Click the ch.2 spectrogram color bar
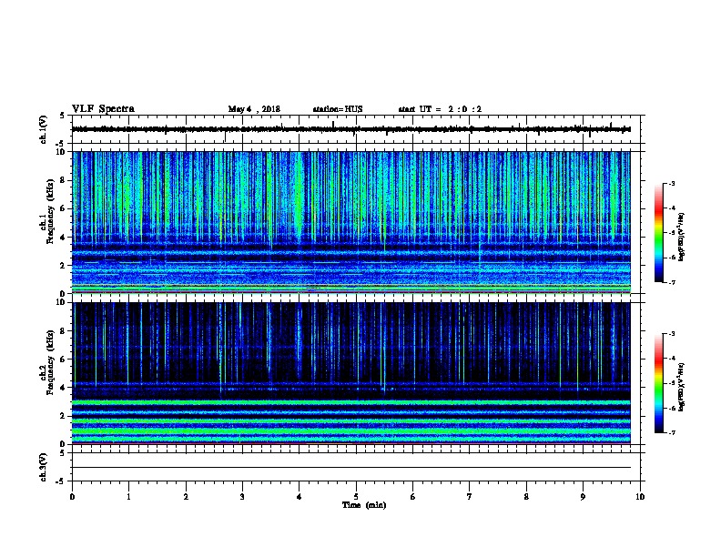 click(658, 383)
